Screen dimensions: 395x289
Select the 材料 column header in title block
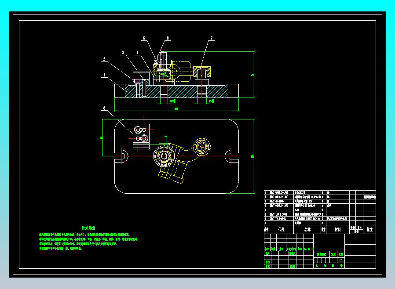tap(337, 229)
